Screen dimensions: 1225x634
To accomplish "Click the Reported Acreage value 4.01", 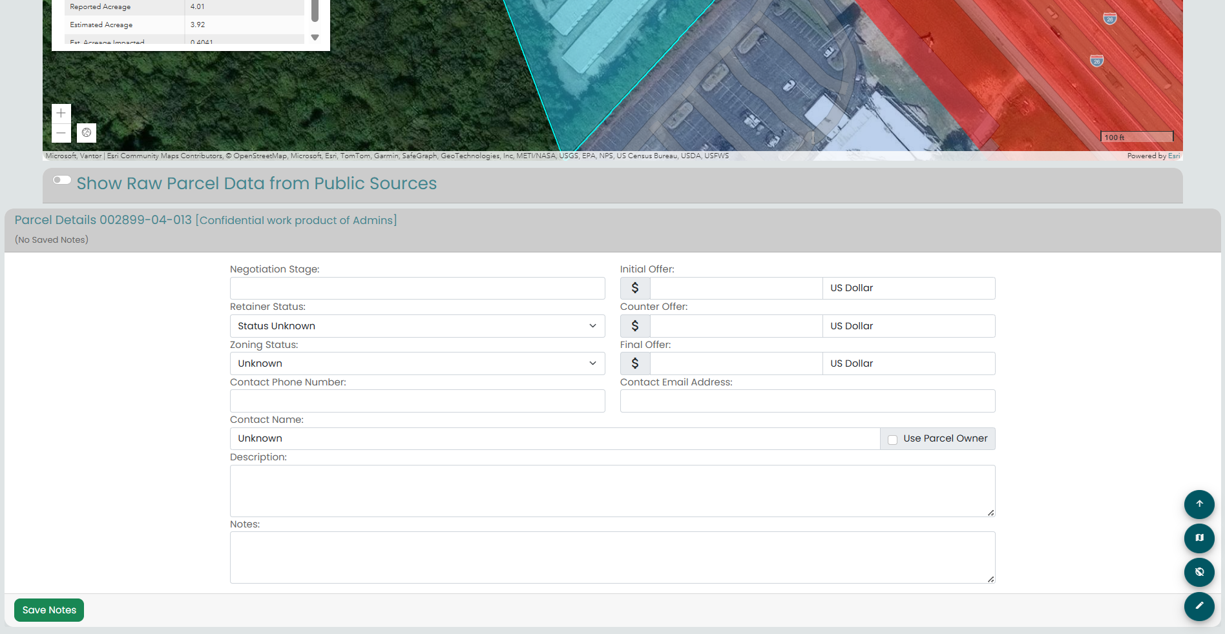I will point(198,6).
